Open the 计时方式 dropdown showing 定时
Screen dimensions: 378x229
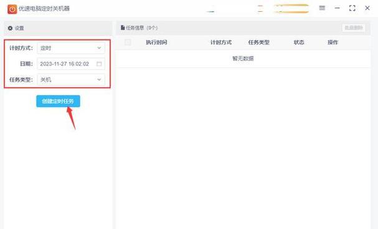(71, 48)
